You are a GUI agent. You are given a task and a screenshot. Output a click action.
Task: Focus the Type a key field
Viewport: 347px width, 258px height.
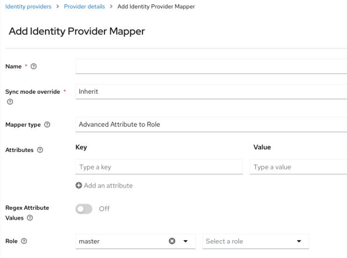point(159,167)
